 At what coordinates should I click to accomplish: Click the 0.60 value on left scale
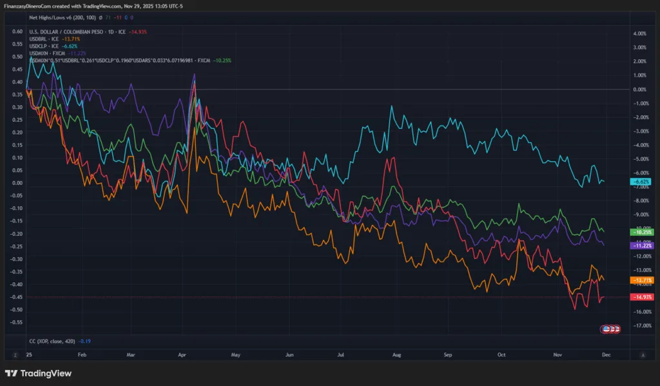[17, 31]
